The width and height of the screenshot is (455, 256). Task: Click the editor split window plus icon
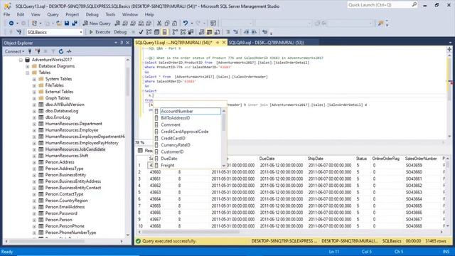449,49
